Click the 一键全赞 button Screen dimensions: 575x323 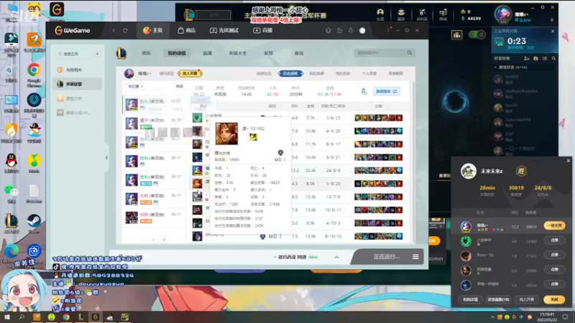click(x=554, y=225)
